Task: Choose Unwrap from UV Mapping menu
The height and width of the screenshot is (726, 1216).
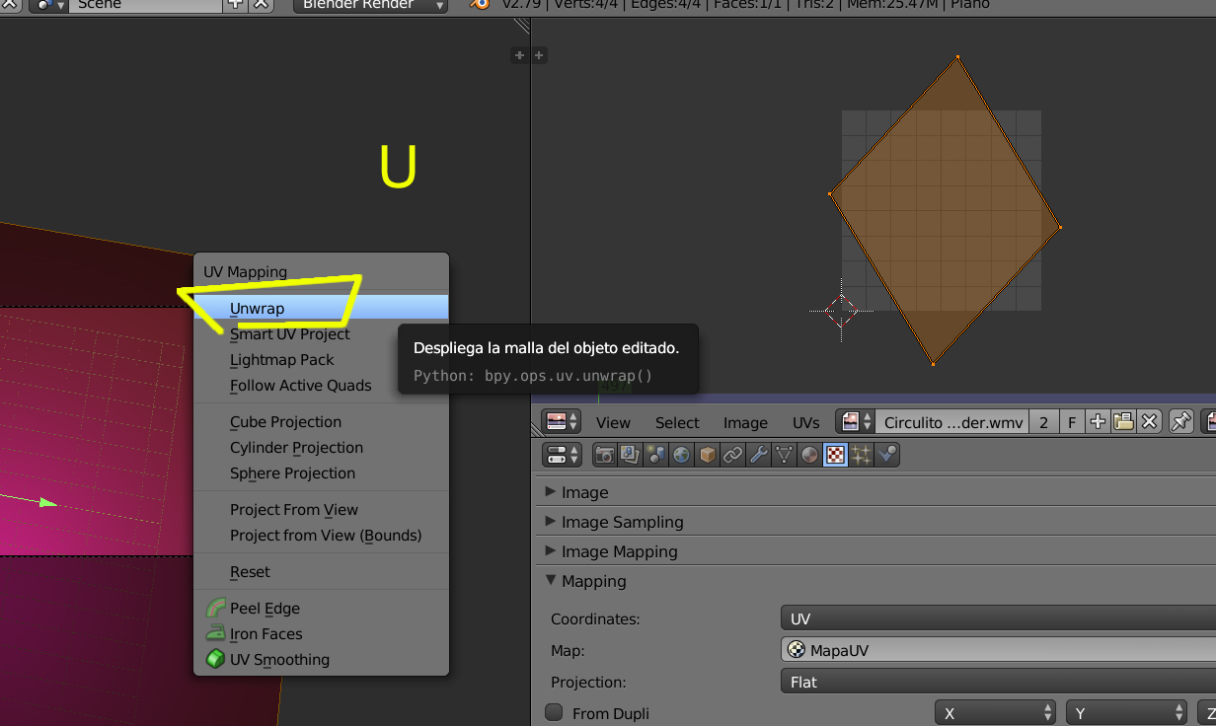Action: click(x=258, y=309)
